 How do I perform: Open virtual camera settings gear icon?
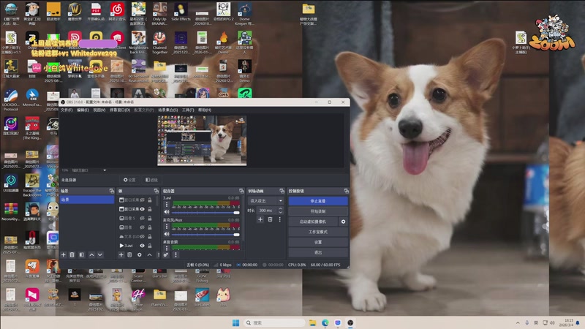pos(343,221)
